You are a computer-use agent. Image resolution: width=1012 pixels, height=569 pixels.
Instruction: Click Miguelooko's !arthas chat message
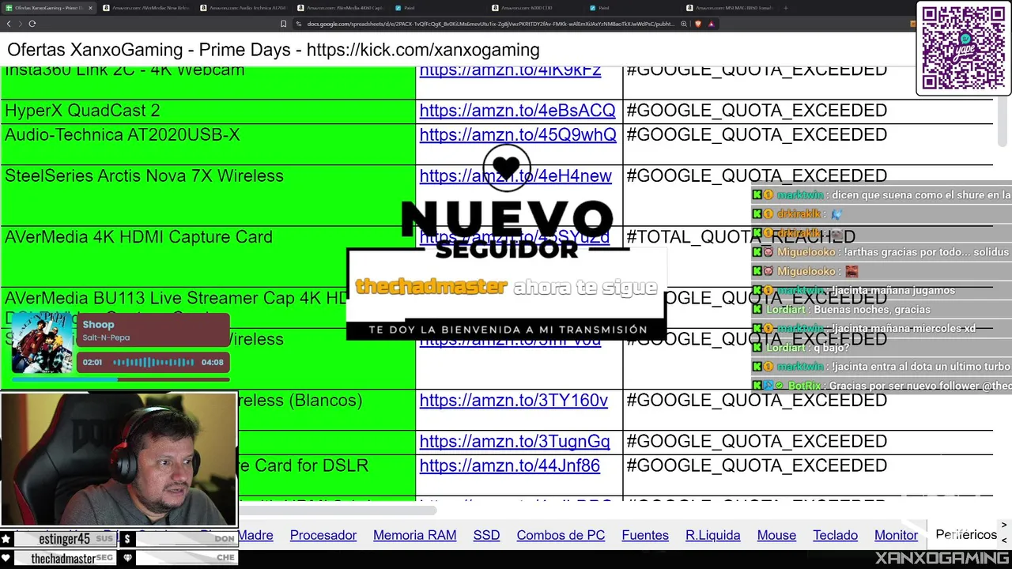click(882, 252)
